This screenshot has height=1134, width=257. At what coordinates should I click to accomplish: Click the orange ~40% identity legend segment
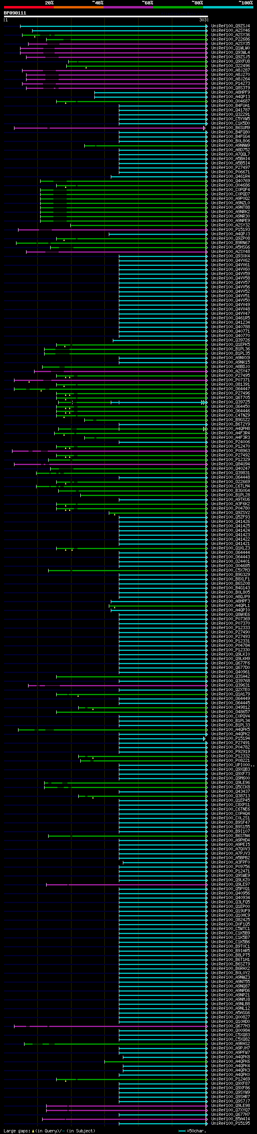click(79, 7)
